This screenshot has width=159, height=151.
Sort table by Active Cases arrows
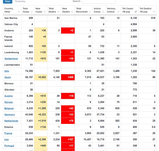[103, 12]
